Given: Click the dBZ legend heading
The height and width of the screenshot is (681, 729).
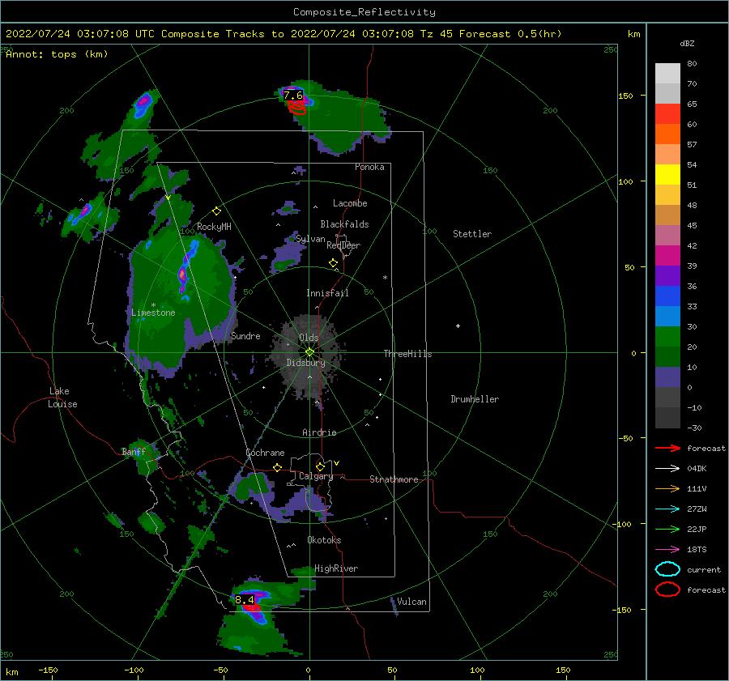Looking at the screenshot, I should 687,44.
